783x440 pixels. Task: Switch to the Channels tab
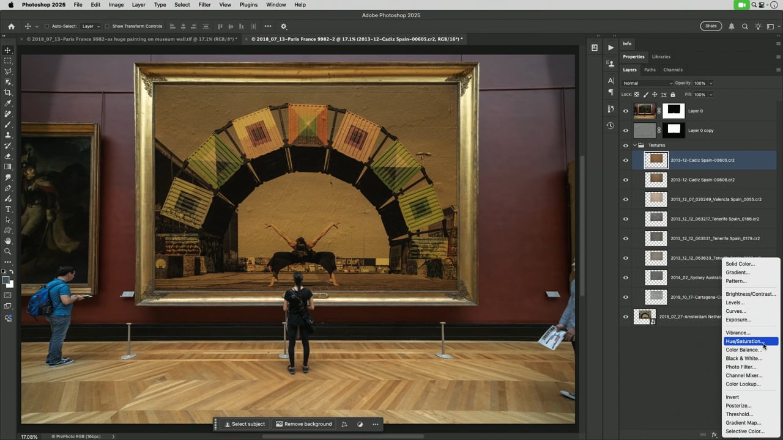[673, 70]
